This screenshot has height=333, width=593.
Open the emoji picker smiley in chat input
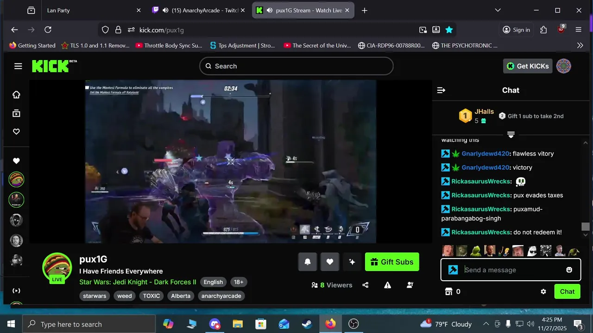[x=569, y=270]
